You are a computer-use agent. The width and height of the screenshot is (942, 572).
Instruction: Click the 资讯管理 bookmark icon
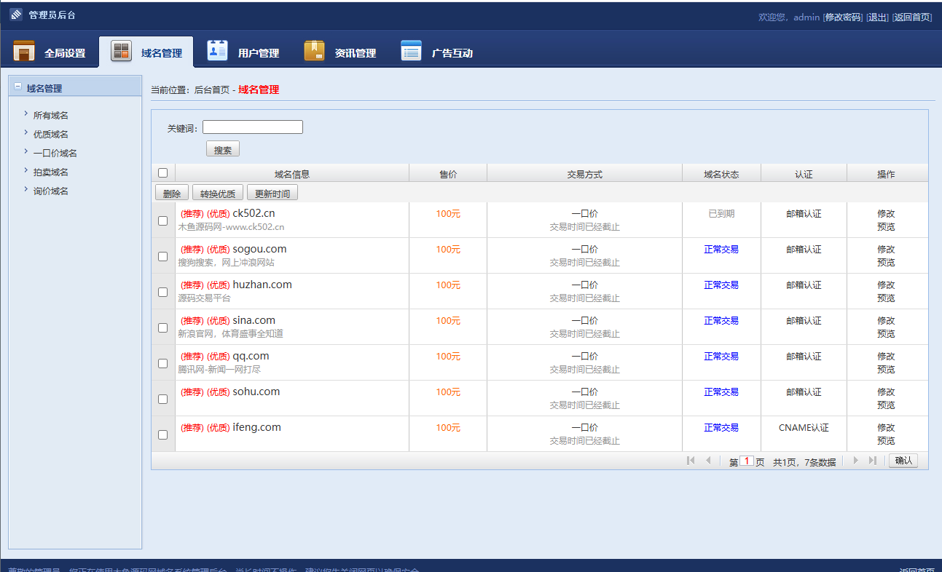[x=314, y=51]
